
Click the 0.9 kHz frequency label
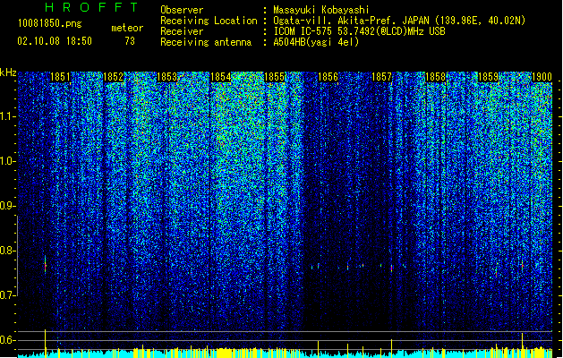coord(7,206)
